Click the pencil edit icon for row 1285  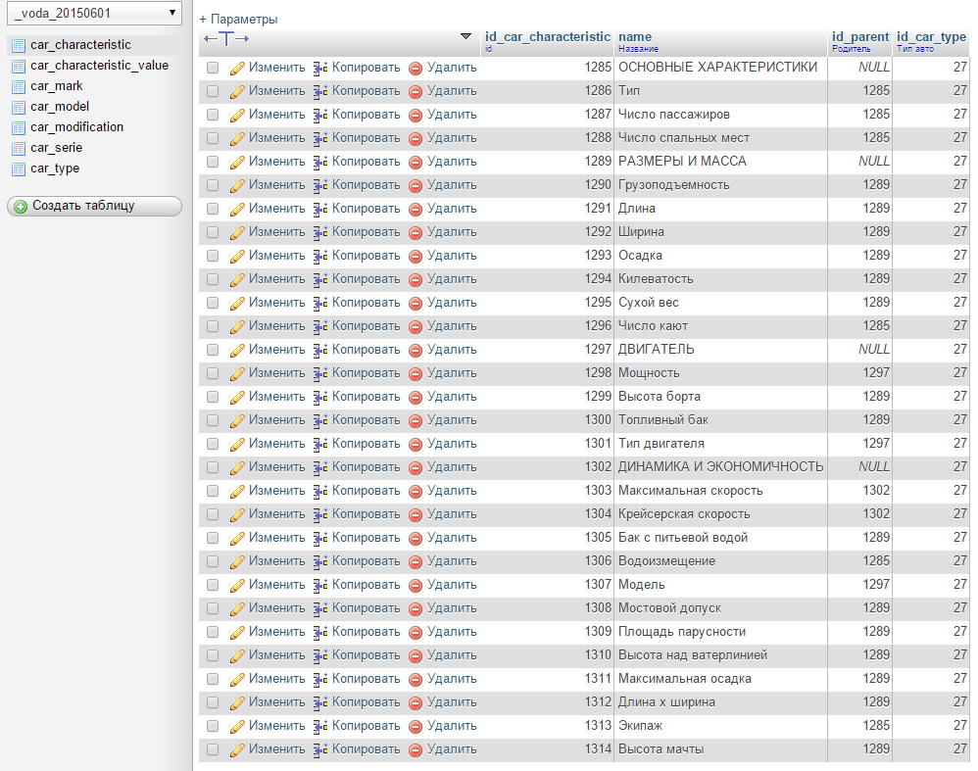point(237,68)
